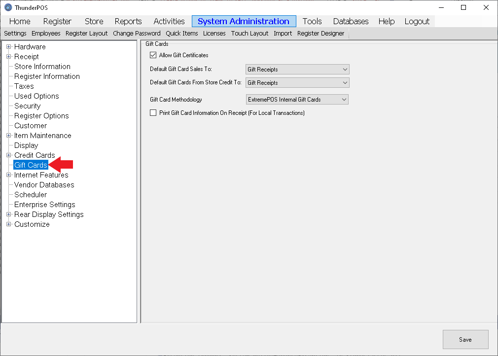This screenshot has width=498, height=356.
Task: Click the ThunderPOS app icon in title bar
Action: (8, 8)
